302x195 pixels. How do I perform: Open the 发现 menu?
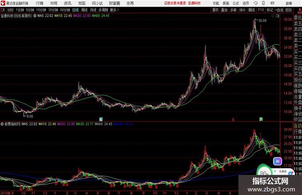[x=82, y=3]
